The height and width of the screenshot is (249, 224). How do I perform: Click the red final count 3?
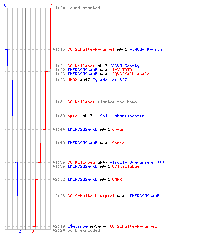pyautogui.click(x=33, y=231)
